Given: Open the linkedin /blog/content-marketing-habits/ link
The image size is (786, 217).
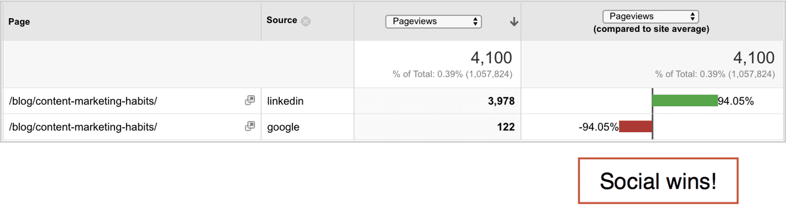Looking at the screenshot, I should point(83,101).
